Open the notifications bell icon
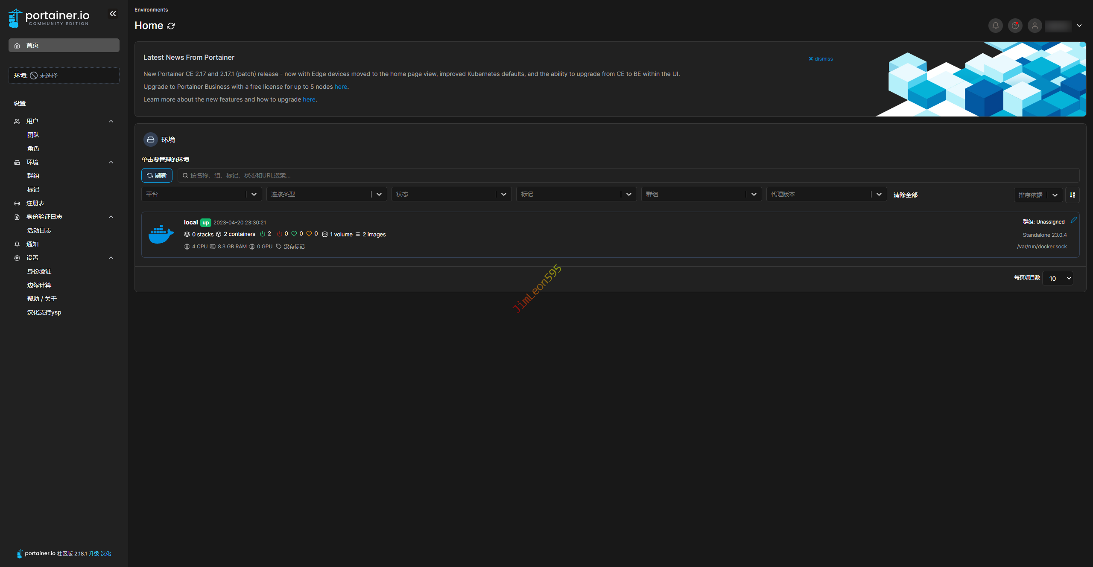Viewport: 1093px width, 567px height. [x=995, y=26]
